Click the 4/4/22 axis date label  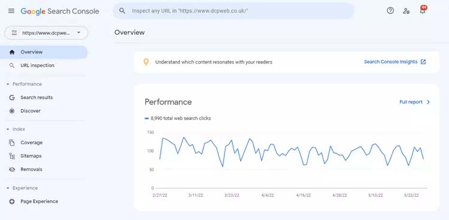click(x=268, y=195)
